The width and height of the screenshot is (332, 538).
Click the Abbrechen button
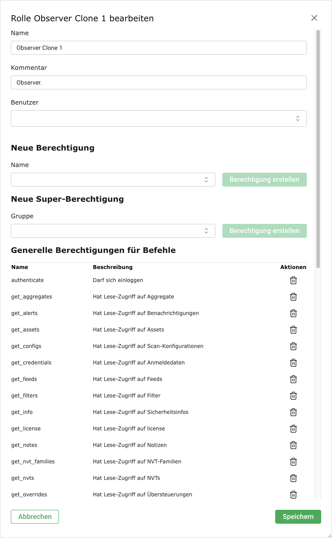click(x=35, y=517)
